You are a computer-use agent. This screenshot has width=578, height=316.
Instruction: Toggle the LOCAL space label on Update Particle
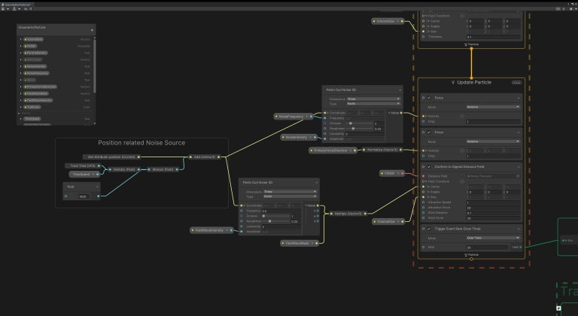click(516, 83)
